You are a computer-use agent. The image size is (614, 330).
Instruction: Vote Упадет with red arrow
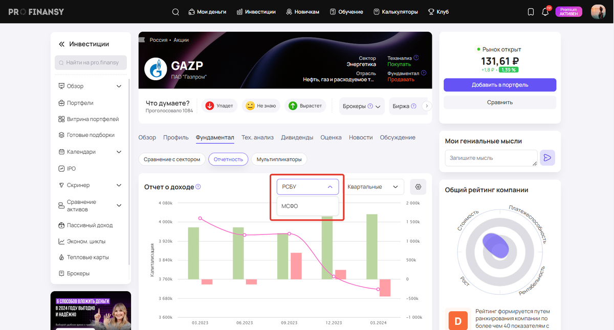(220, 106)
